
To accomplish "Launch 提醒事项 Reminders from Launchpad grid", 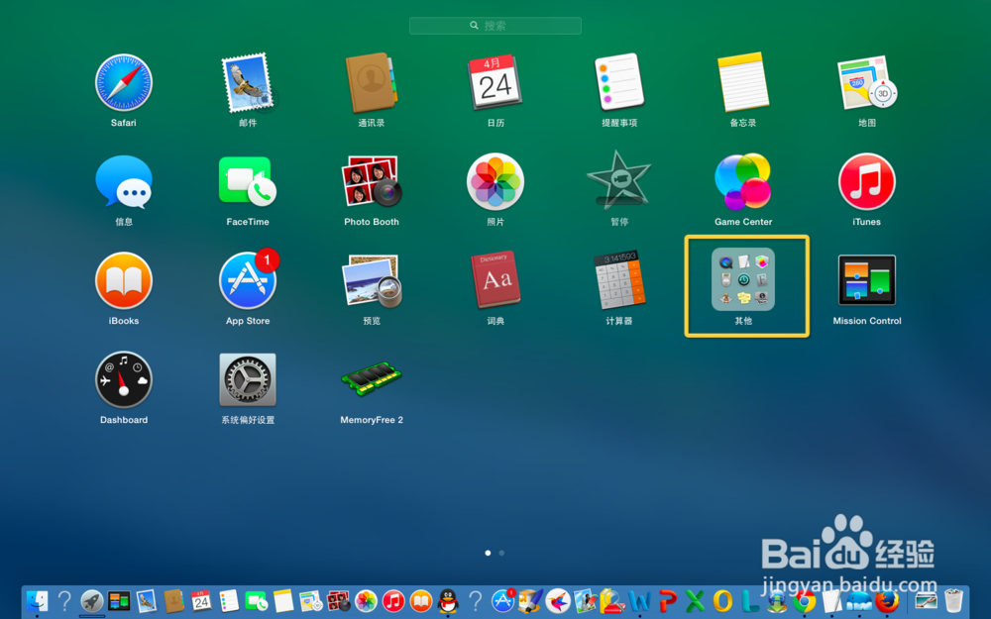I will tap(618, 83).
